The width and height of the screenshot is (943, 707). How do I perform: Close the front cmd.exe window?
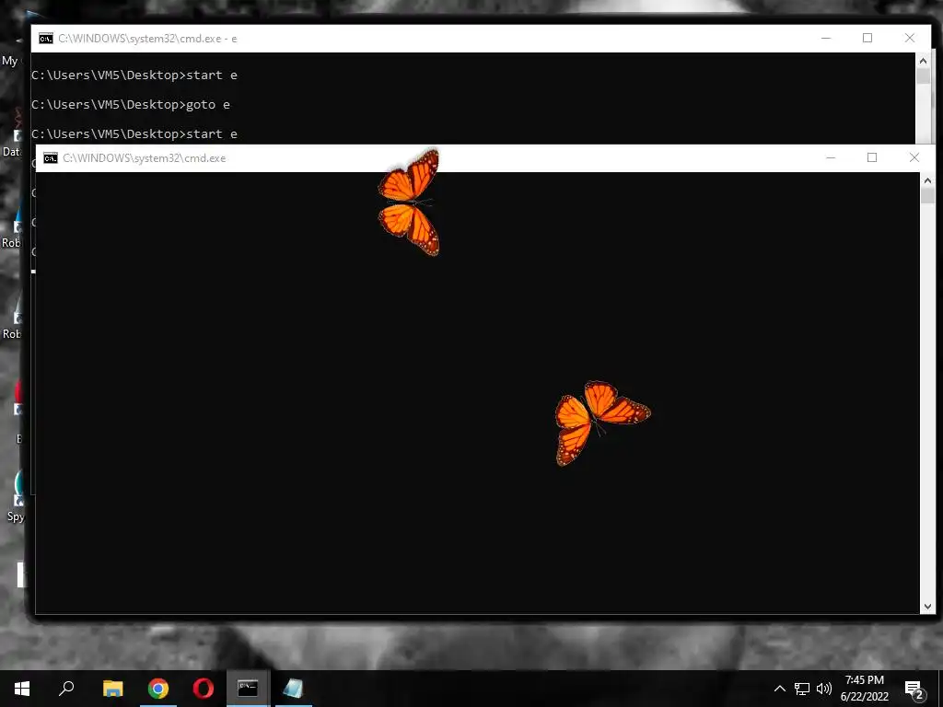pos(914,157)
